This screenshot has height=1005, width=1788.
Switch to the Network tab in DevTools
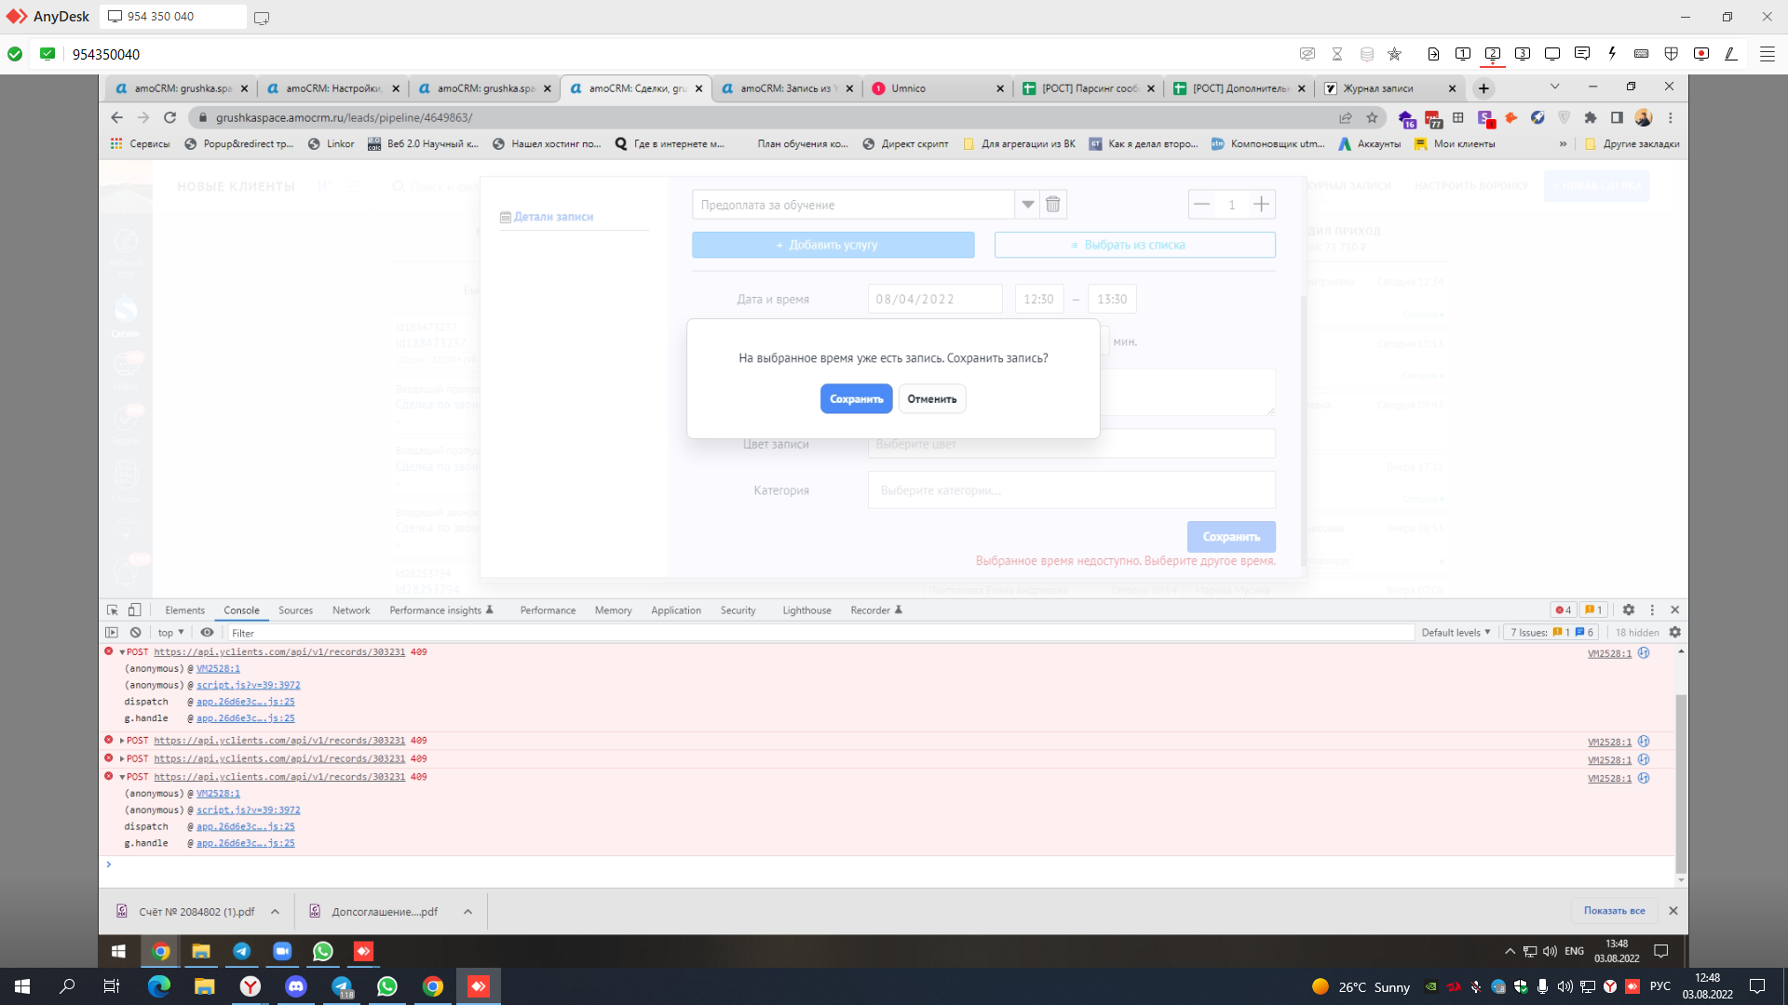[351, 610]
